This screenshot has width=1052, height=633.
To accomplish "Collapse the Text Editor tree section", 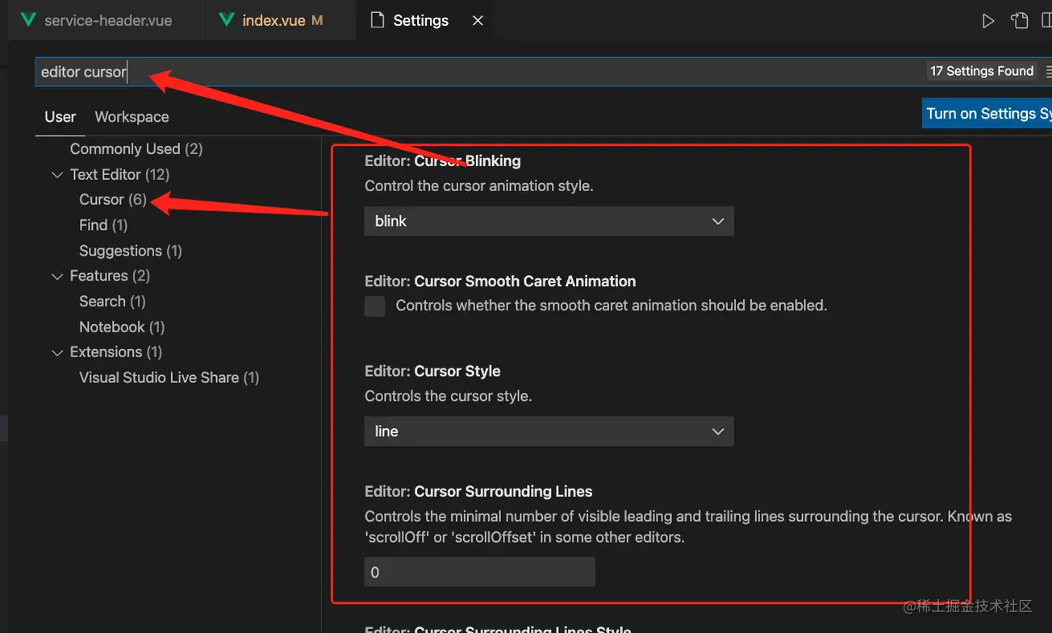I will (x=57, y=175).
